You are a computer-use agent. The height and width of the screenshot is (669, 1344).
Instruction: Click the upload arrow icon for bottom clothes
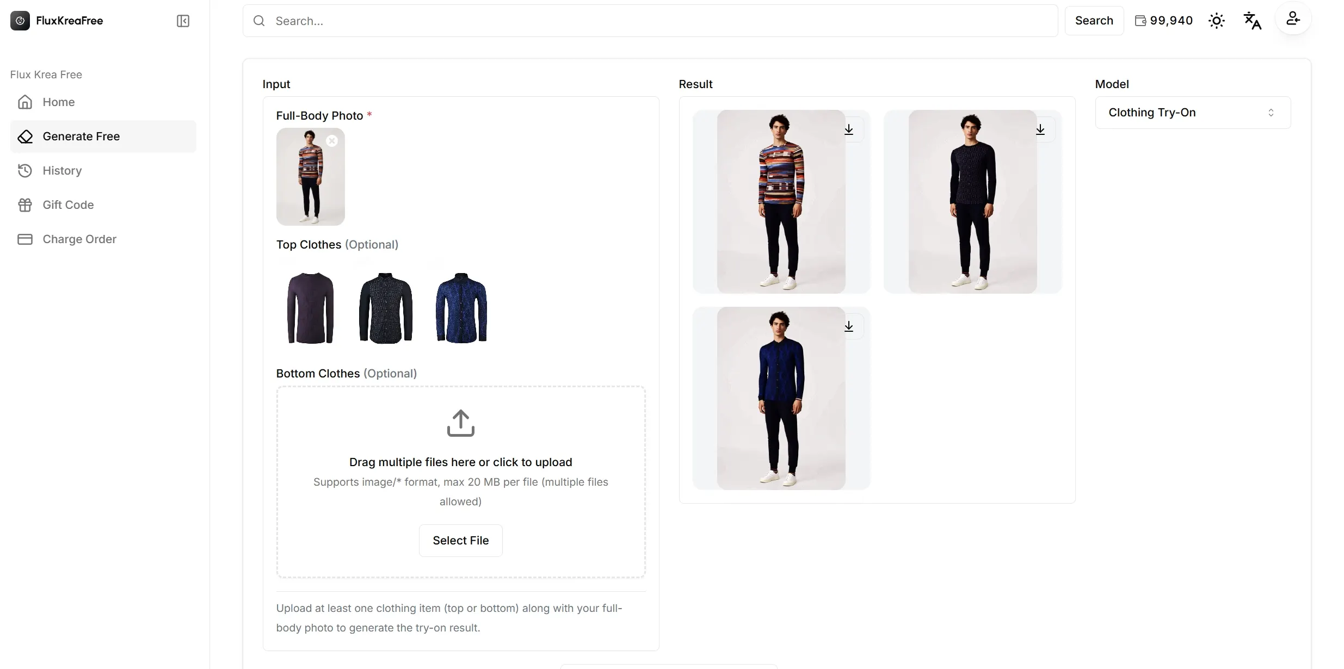(x=460, y=423)
